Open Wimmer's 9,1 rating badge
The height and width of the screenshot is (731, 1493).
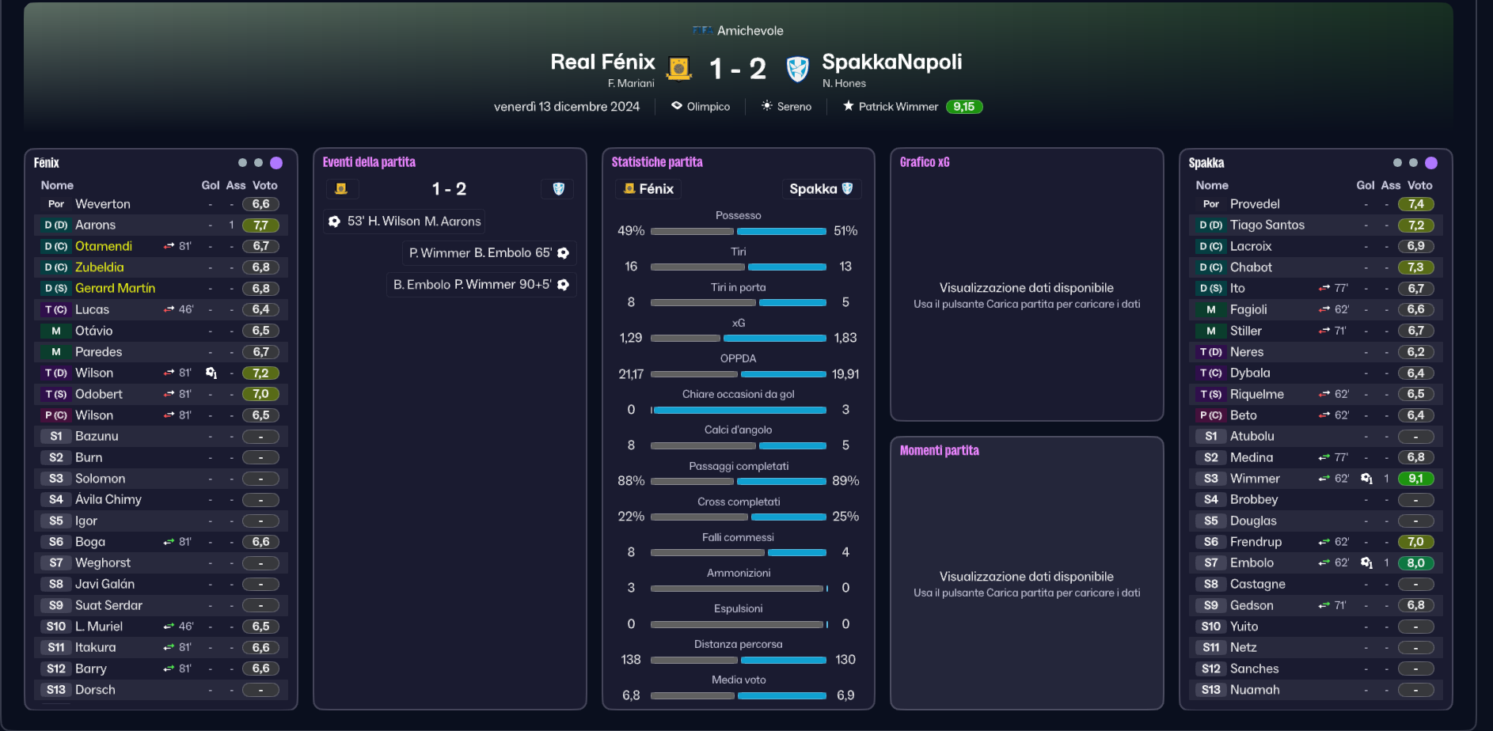coord(1415,479)
